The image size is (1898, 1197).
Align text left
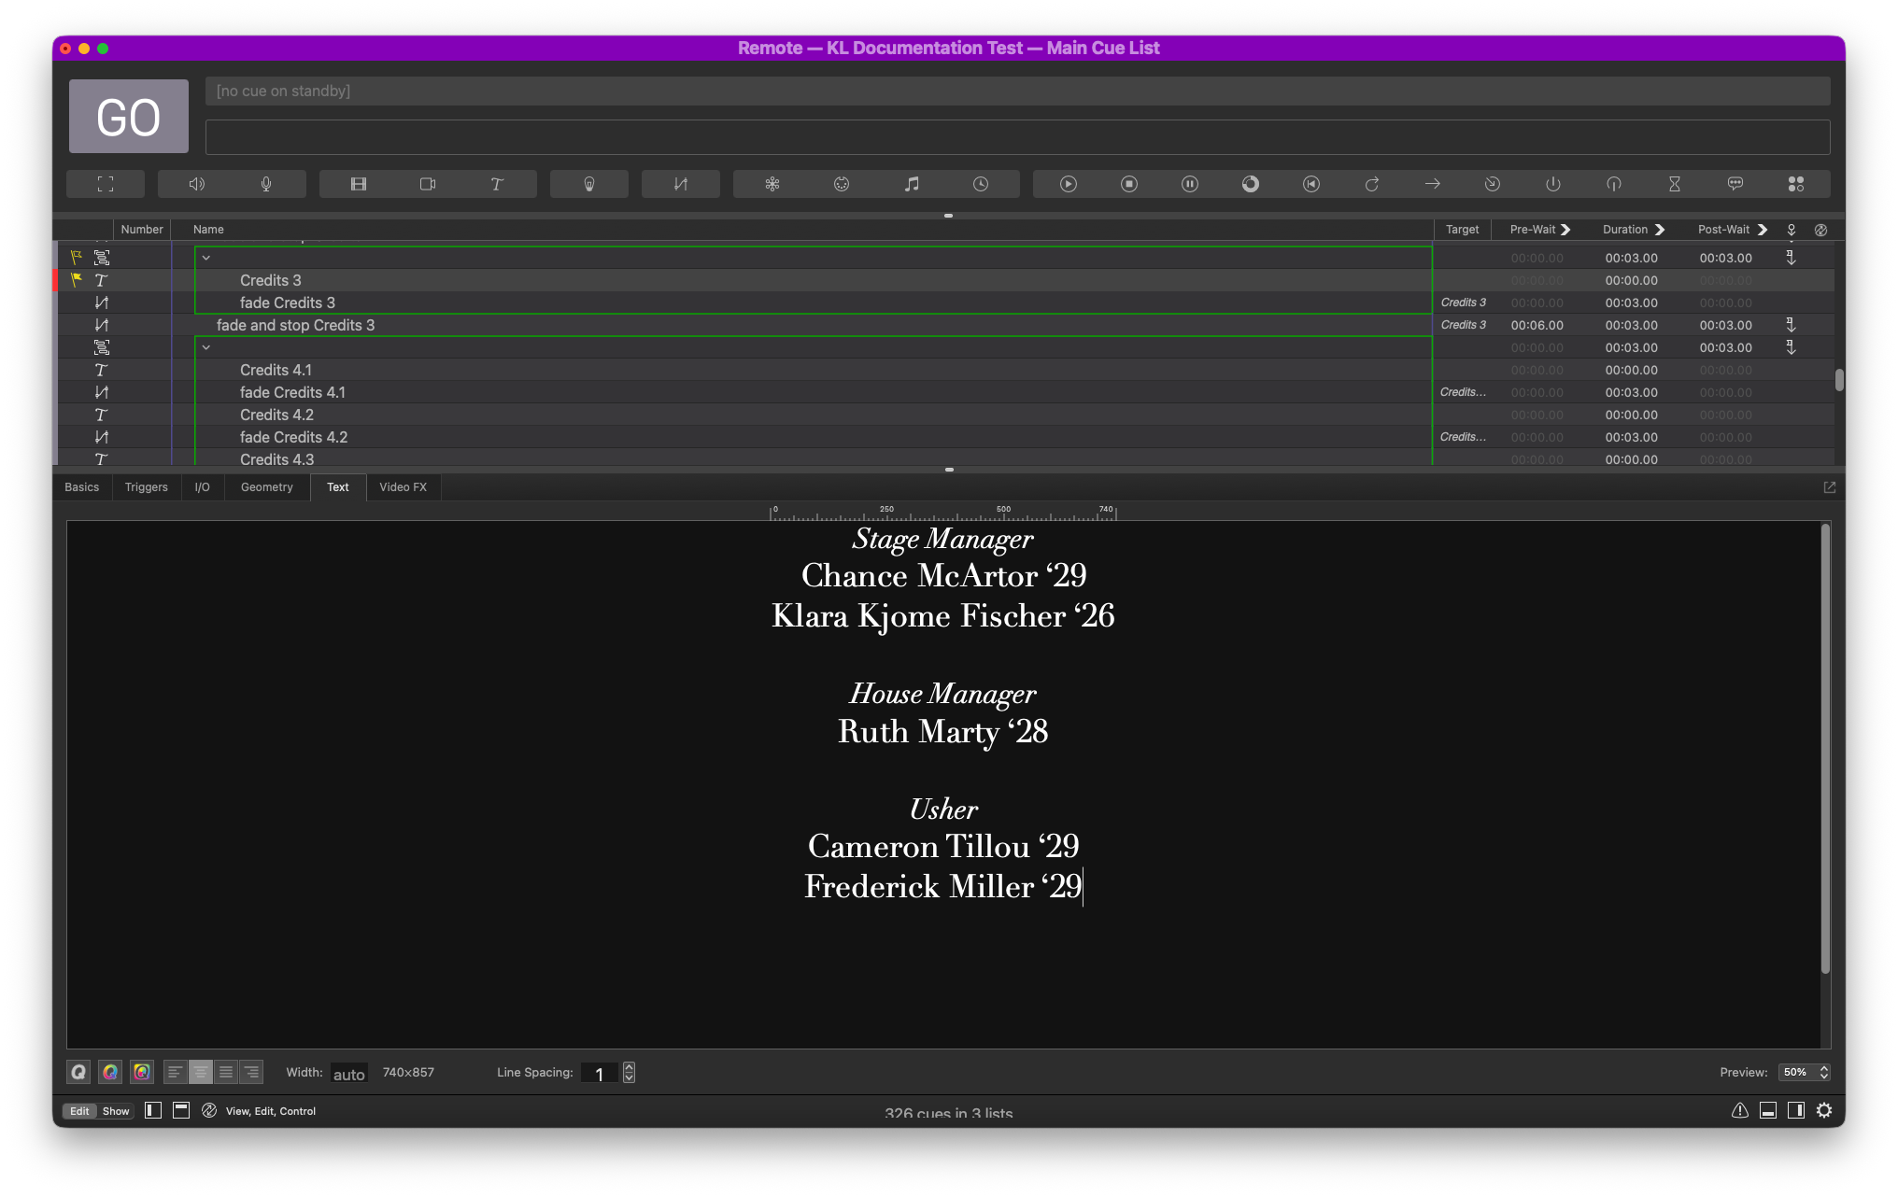[175, 1072]
